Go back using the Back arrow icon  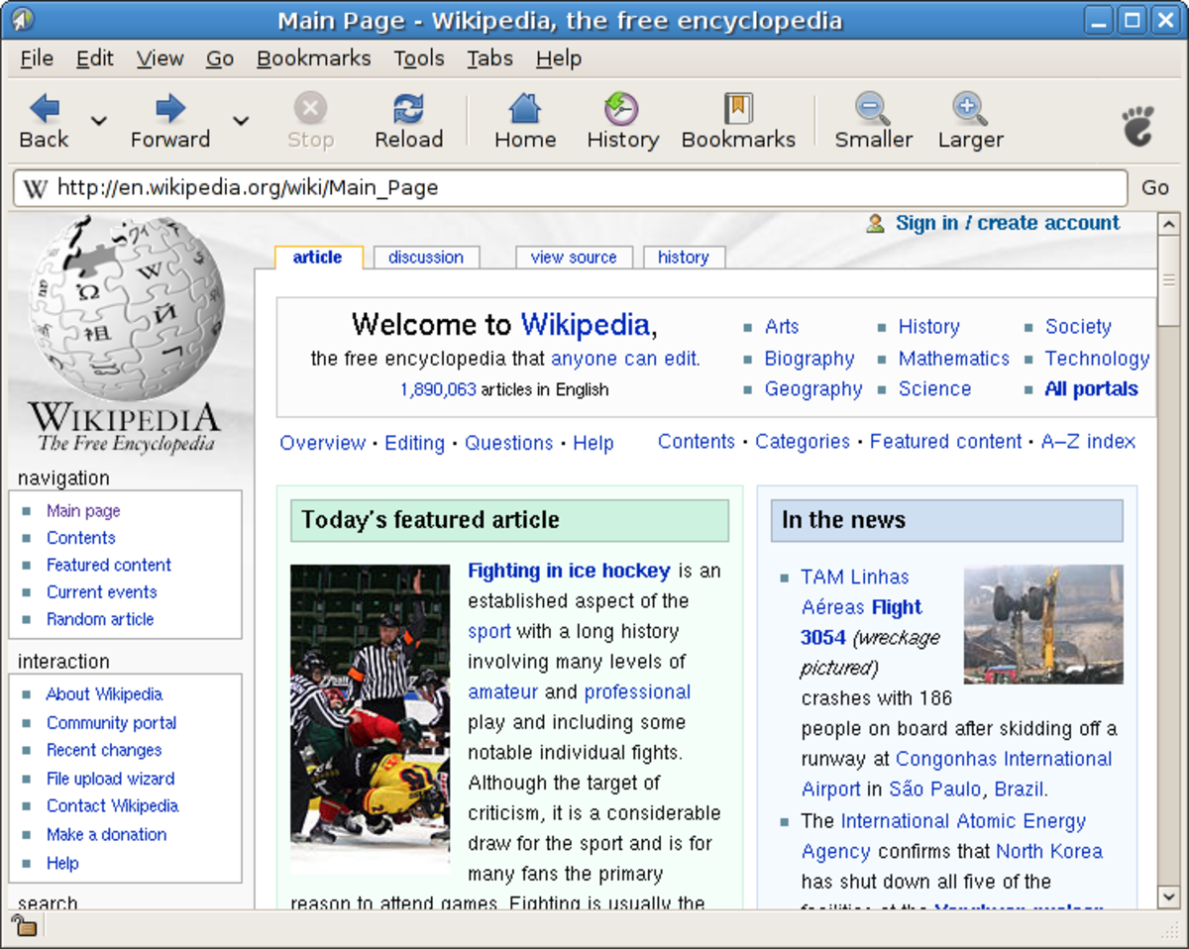point(45,107)
